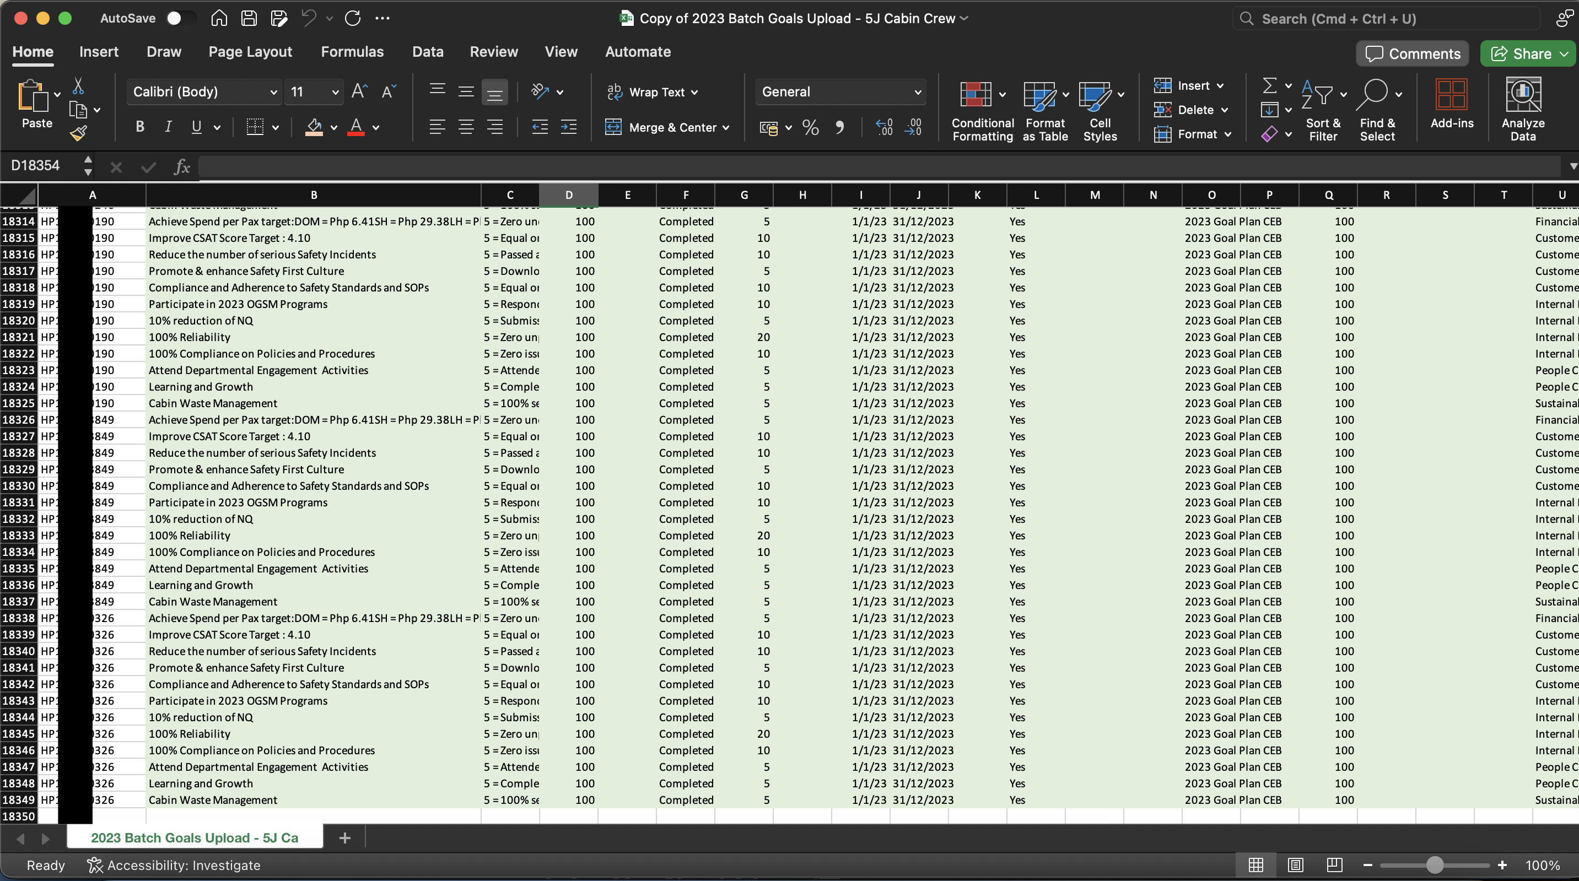Screen dimensions: 1579x881
Task: Open the font name dropdown
Action: [273, 92]
